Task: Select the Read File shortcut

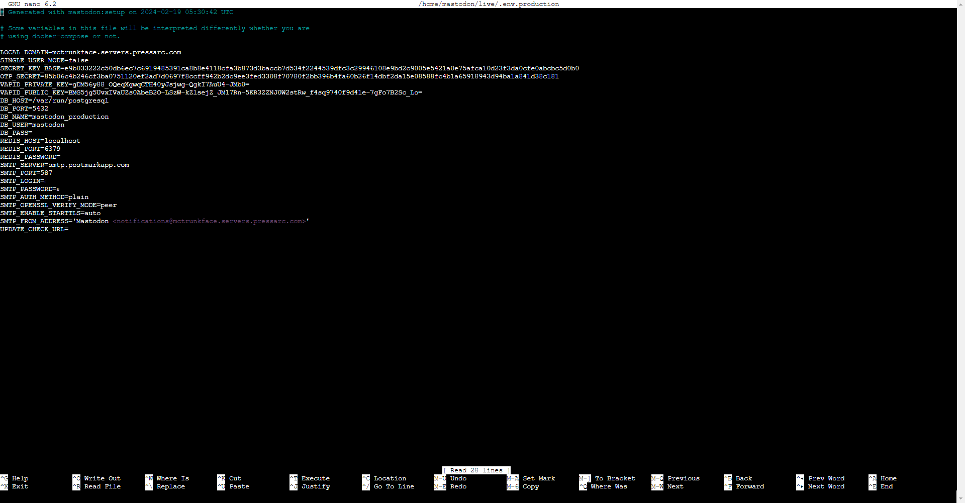Action: coord(102,486)
